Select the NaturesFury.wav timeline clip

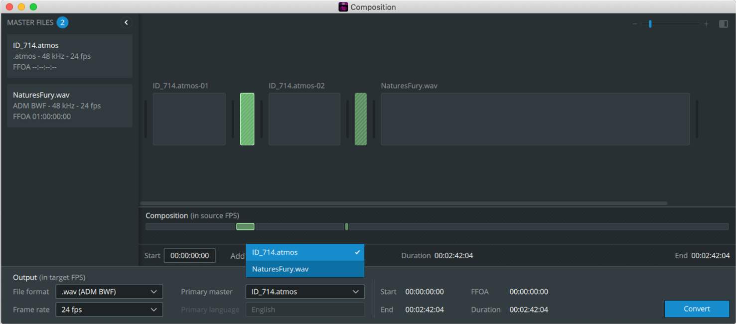[535, 119]
